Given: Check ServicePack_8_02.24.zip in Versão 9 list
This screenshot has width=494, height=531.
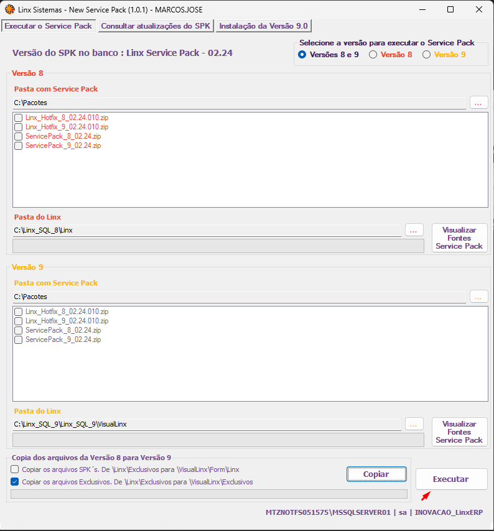Looking at the screenshot, I should coord(18,330).
